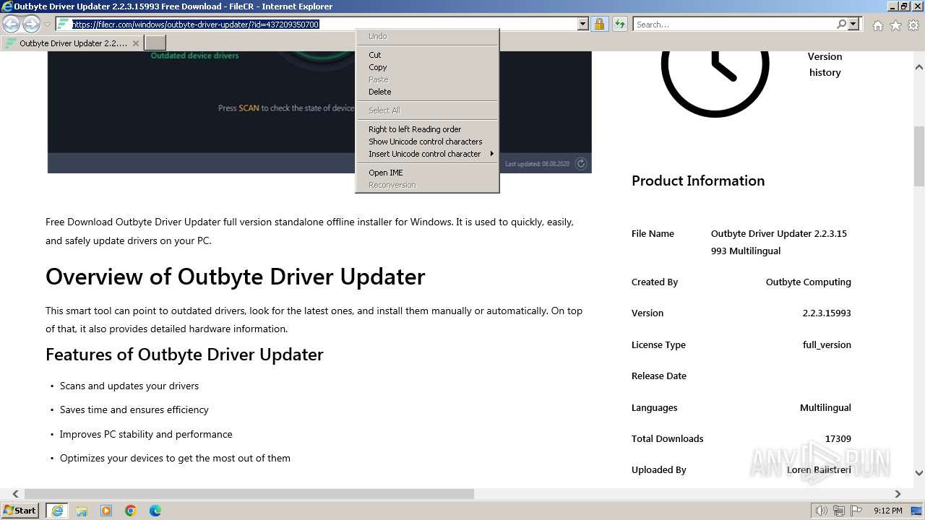
Task: Open Favorites star icon
Action: tap(895, 25)
